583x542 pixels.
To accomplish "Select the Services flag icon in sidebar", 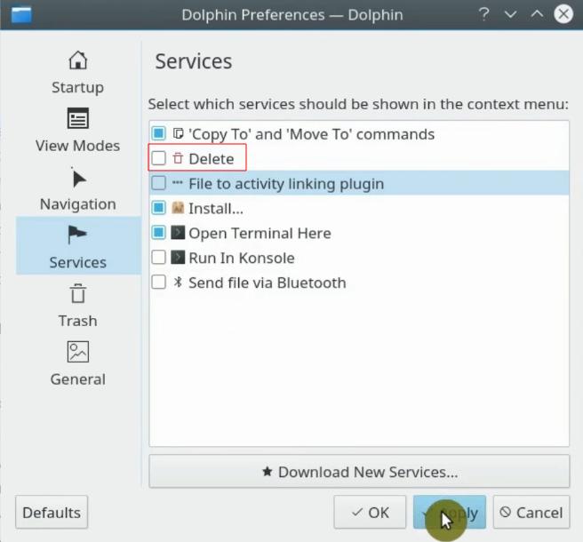I will tap(77, 235).
